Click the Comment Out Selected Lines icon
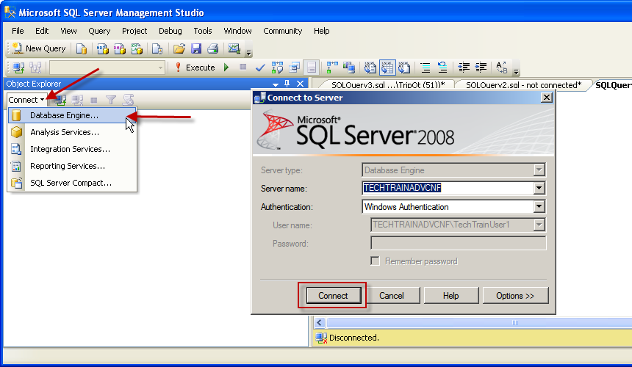The width and height of the screenshot is (632, 367). pos(425,68)
